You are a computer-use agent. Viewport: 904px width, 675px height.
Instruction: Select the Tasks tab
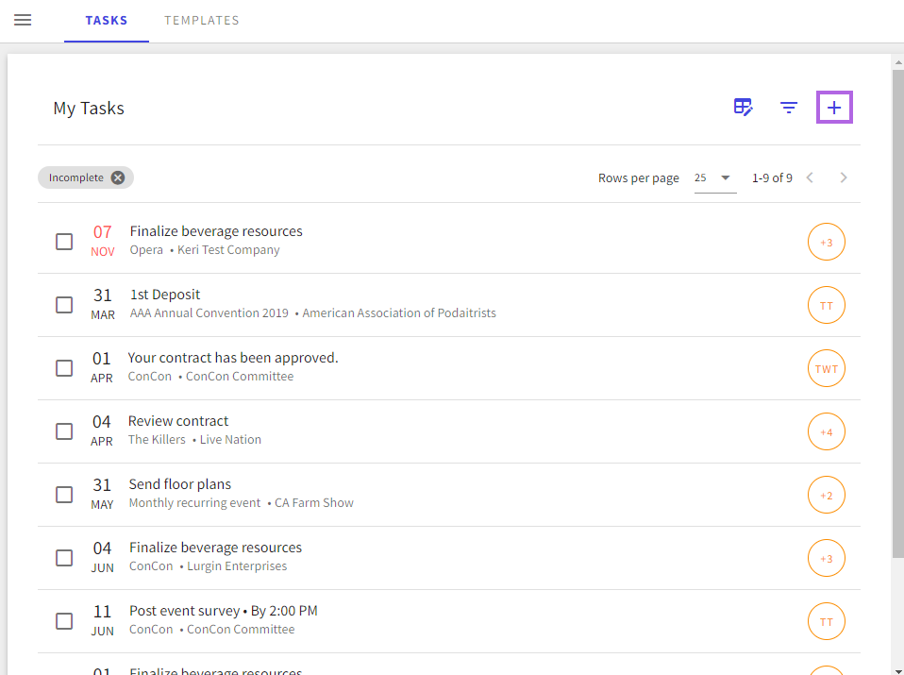tap(107, 20)
